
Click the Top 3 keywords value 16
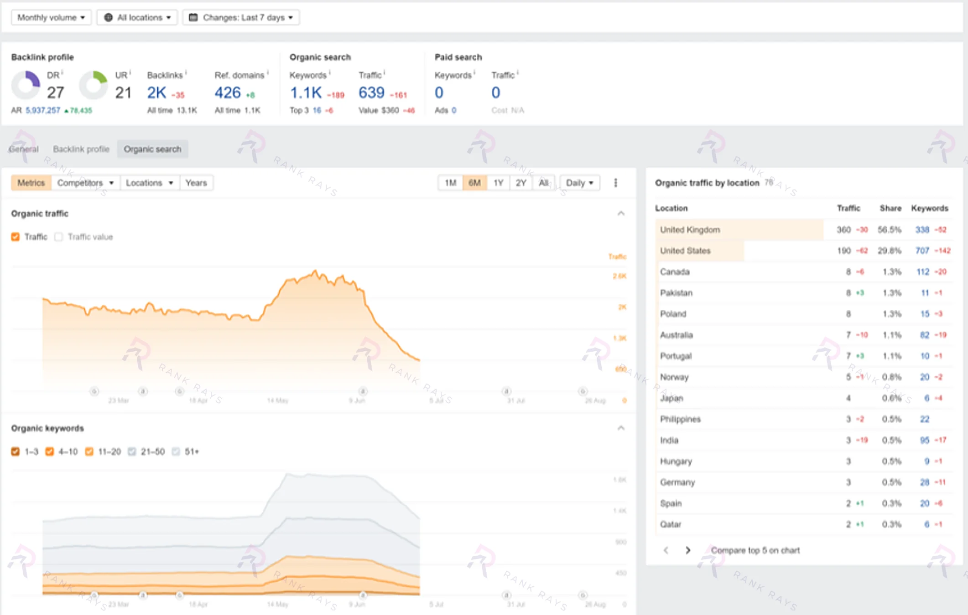pyautogui.click(x=317, y=110)
